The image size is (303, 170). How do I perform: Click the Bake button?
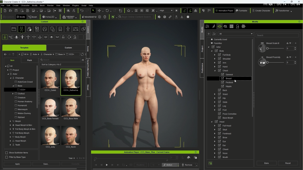click(x=266, y=163)
